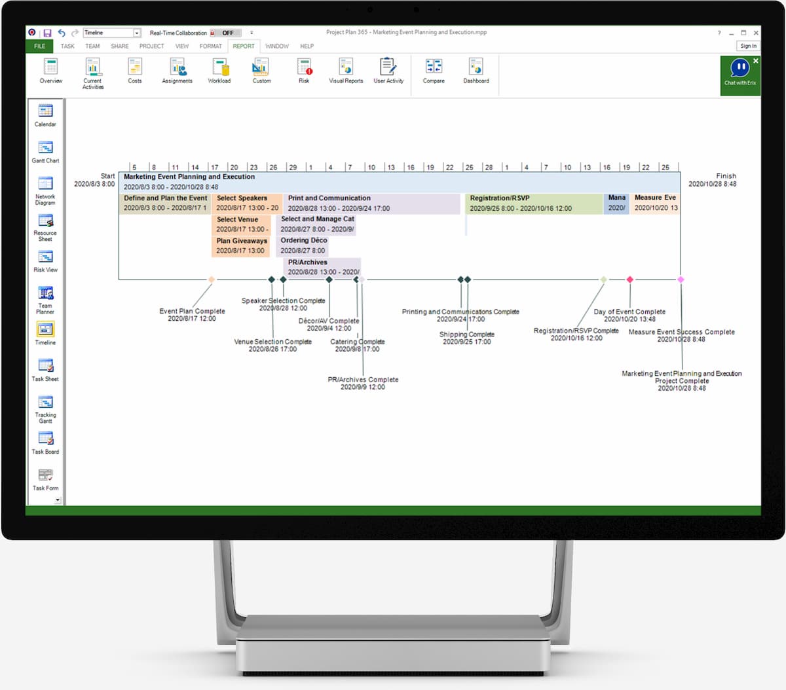The image size is (786, 690).
Task: Click the Venue Selection Complete label
Action: click(272, 346)
